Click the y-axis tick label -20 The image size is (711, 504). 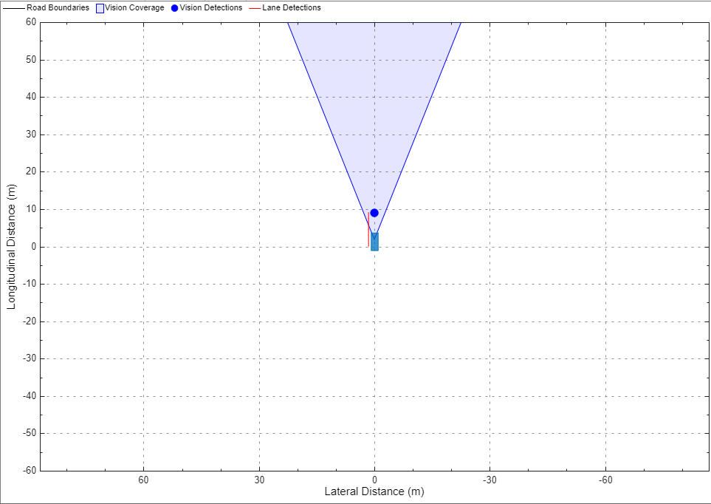click(30, 321)
